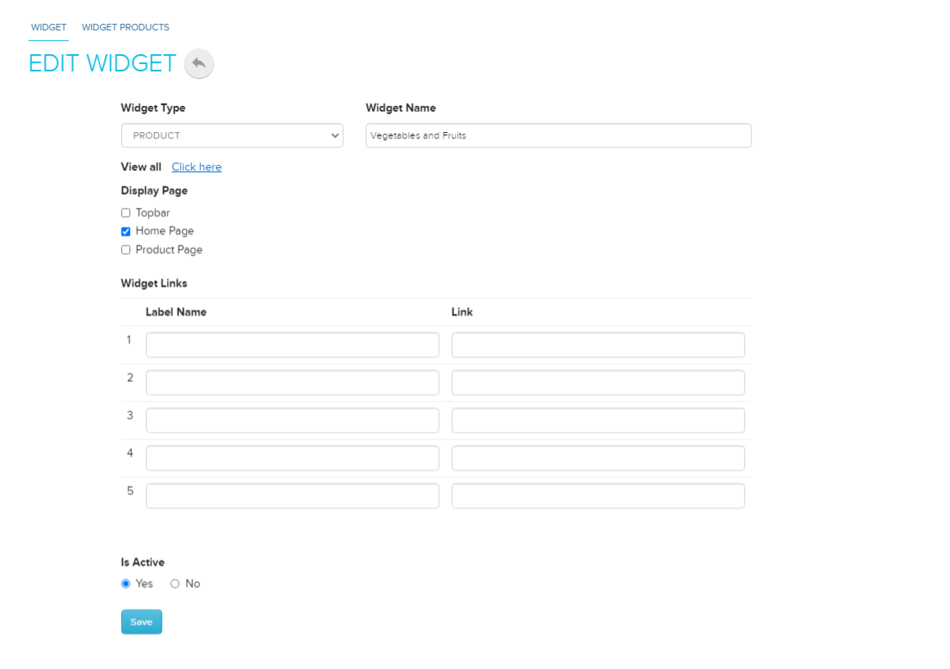Uncheck the Home Page checkbox

[125, 231]
